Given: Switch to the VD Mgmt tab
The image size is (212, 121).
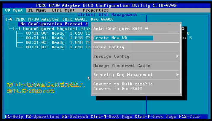Looking at the screenshot, I should pyautogui.click(x=14, y=10).
